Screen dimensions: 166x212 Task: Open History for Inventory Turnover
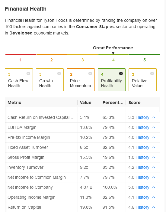pyautogui.click(x=143, y=167)
